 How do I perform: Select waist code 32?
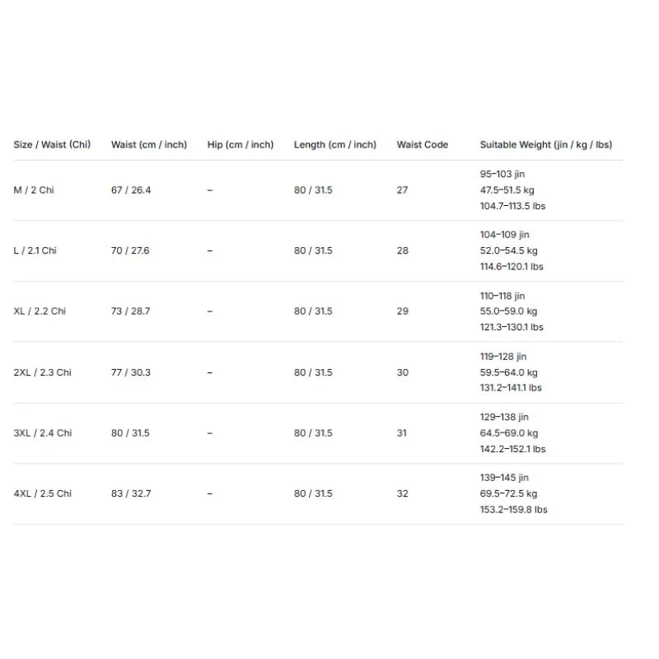(x=402, y=493)
